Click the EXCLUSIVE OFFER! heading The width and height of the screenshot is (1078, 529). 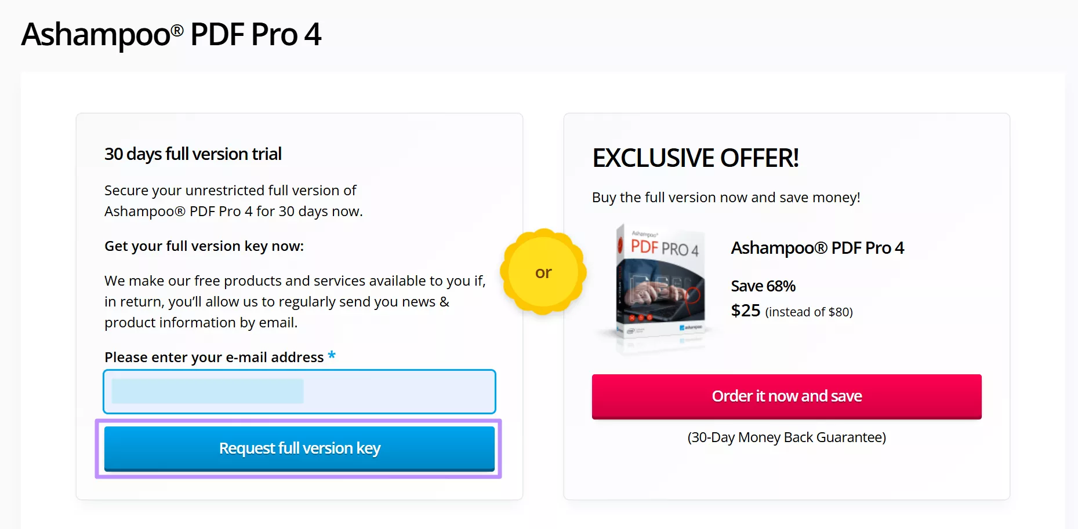(695, 158)
